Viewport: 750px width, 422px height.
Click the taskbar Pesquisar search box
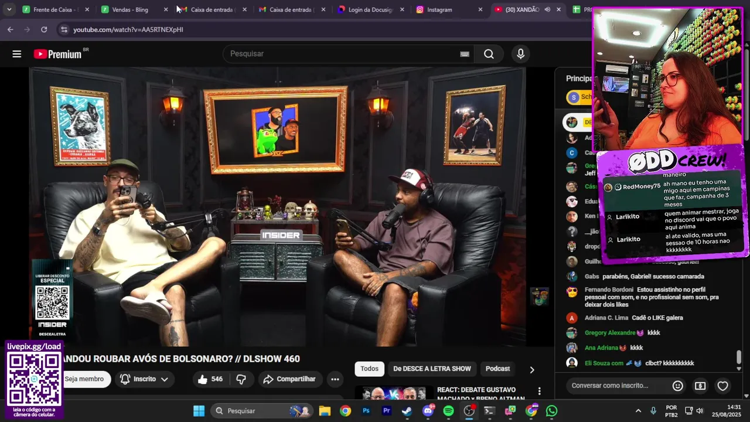[x=262, y=411]
